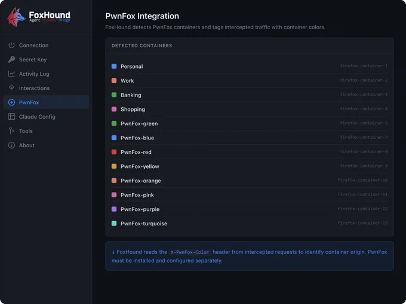Click the PwnFox-yellow color swatch
Viewport: 406px width, 304px height.
pyautogui.click(x=114, y=166)
